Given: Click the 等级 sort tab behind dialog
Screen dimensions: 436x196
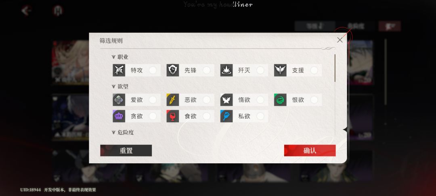Looking at the screenshot, I should [x=315, y=26].
